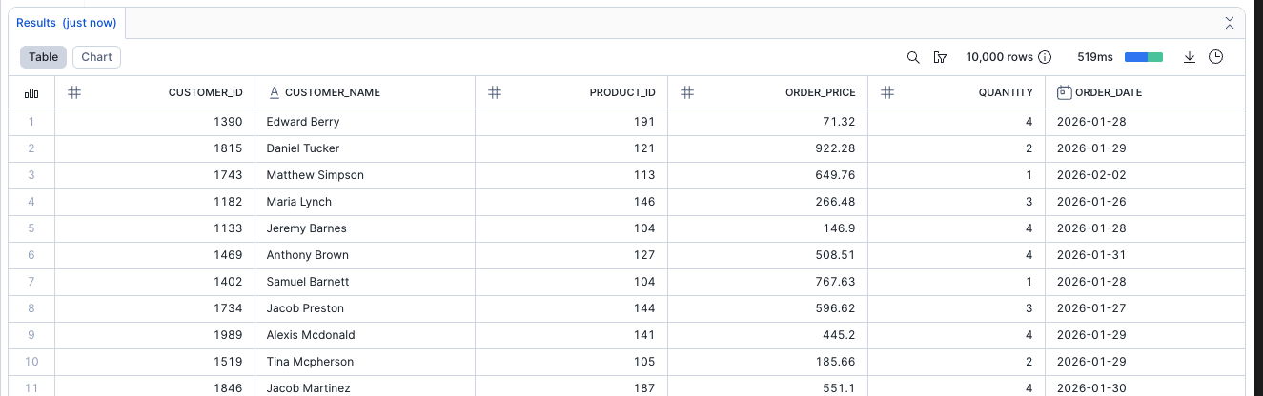Select the Table view toggle

[44, 57]
